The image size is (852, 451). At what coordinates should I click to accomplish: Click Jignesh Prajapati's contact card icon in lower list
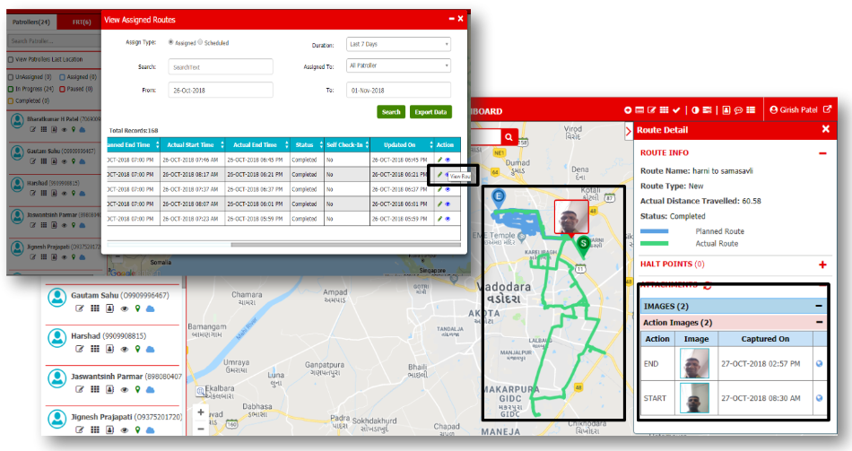(109, 429)
